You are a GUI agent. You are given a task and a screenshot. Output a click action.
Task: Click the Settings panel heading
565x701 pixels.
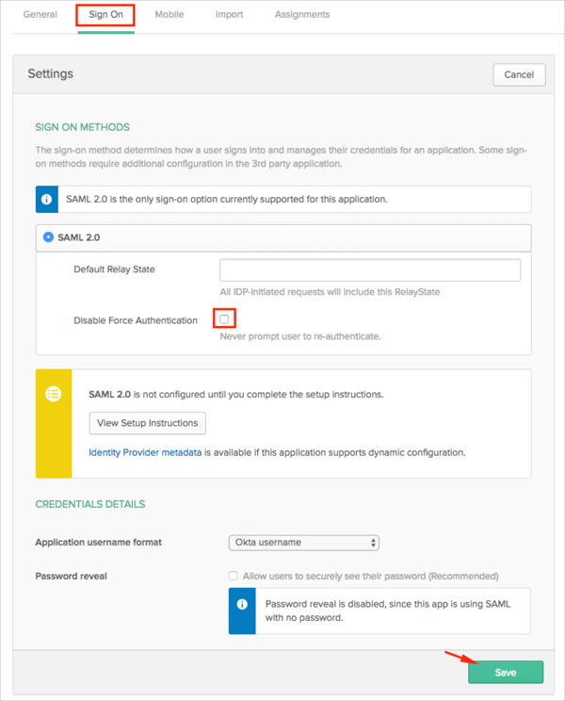tap(50, 73)
